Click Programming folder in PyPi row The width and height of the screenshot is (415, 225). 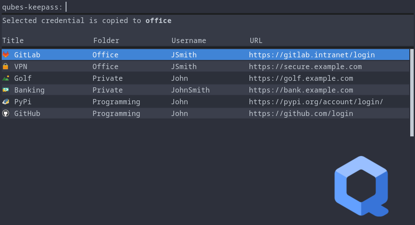(116, 102)
